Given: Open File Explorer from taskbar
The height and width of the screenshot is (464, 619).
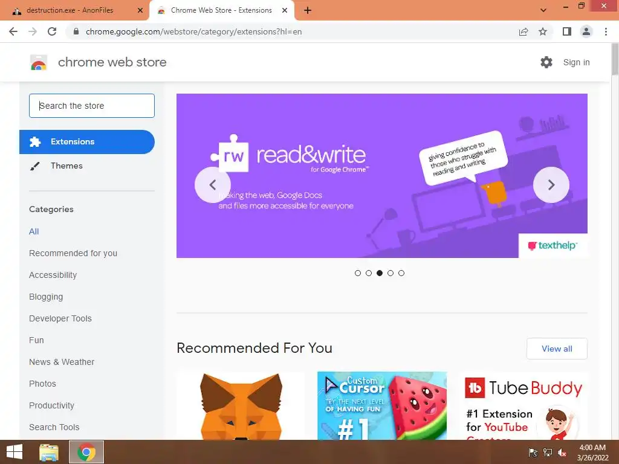Looking at the screenshot, I should click(49, 452).
